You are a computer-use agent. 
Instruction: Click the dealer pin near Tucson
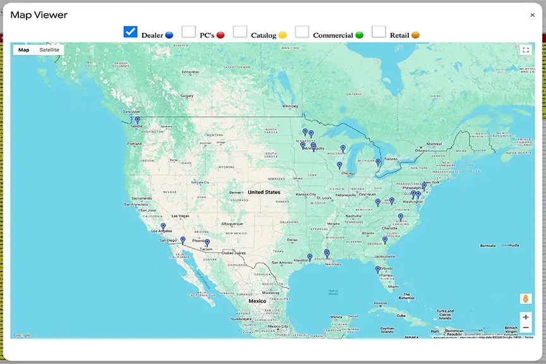(x=207, y=243)
